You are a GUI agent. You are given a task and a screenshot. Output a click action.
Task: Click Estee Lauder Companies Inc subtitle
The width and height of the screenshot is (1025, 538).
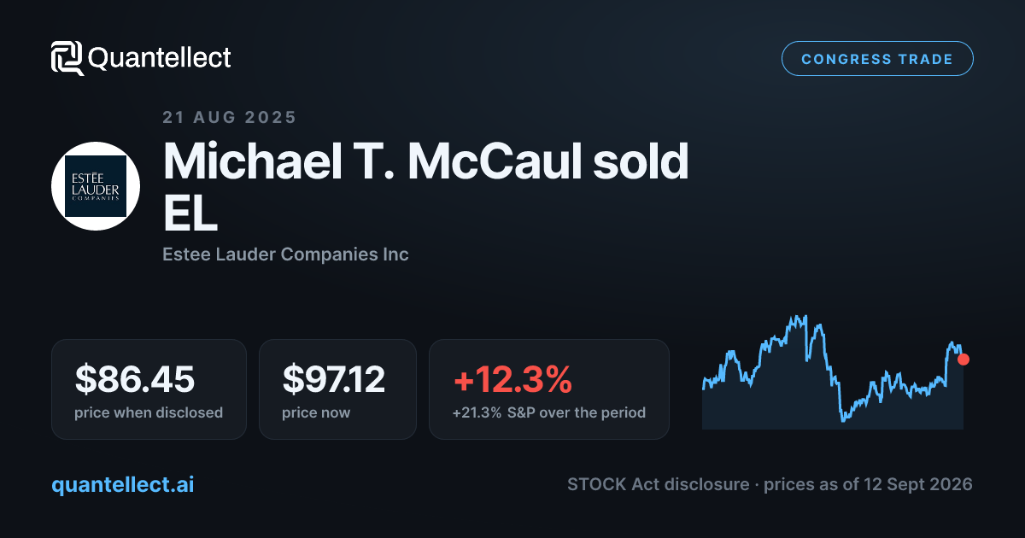coord(285,254)
